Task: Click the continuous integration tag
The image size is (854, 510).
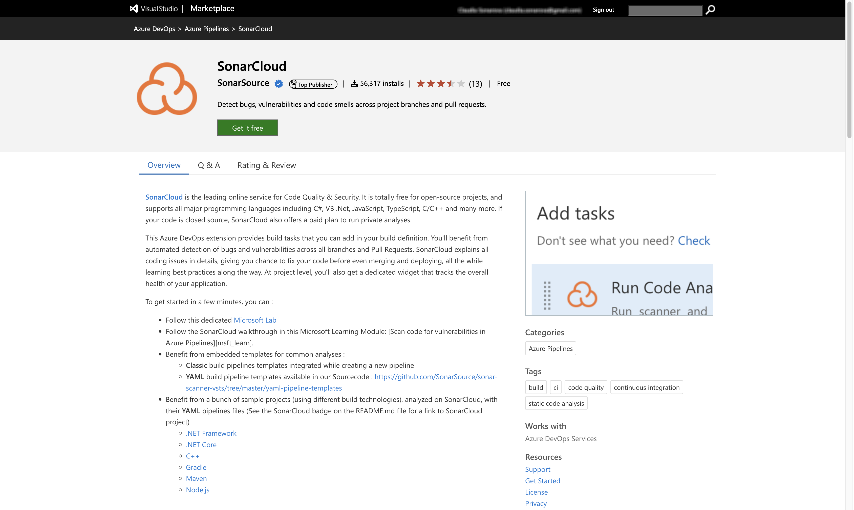Action: 647,387
